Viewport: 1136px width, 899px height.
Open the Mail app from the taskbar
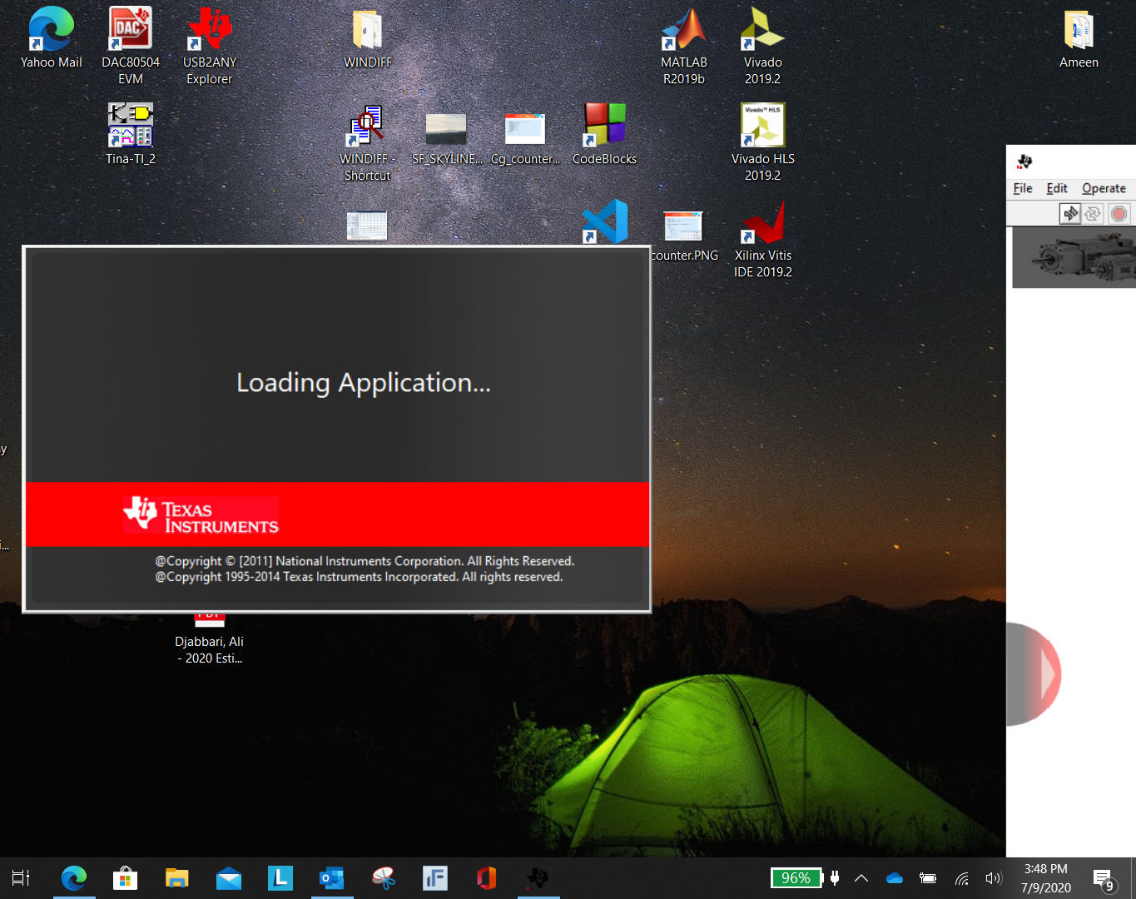(228, 878)
